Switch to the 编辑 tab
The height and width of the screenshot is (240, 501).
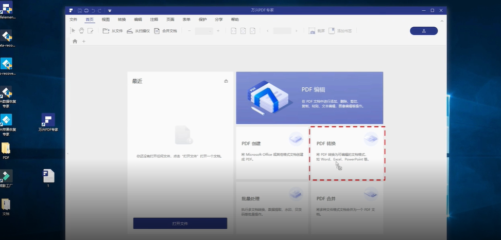pos(138,20)
